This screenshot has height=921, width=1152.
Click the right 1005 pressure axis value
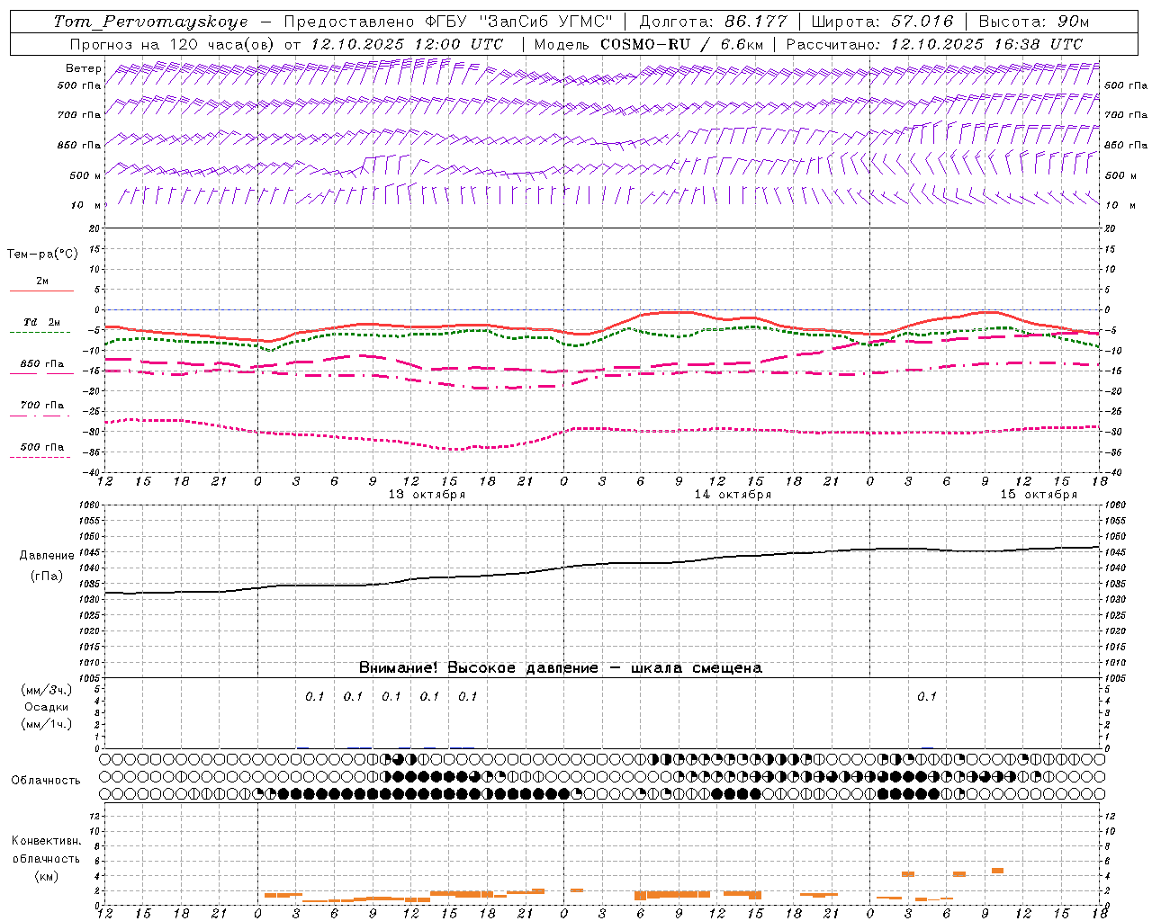(1114, 678)
